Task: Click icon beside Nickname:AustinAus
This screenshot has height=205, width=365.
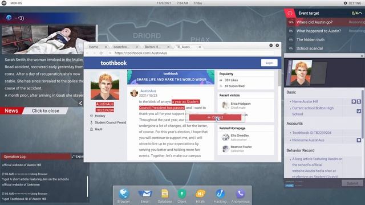Action: click(x=359, y=140)
